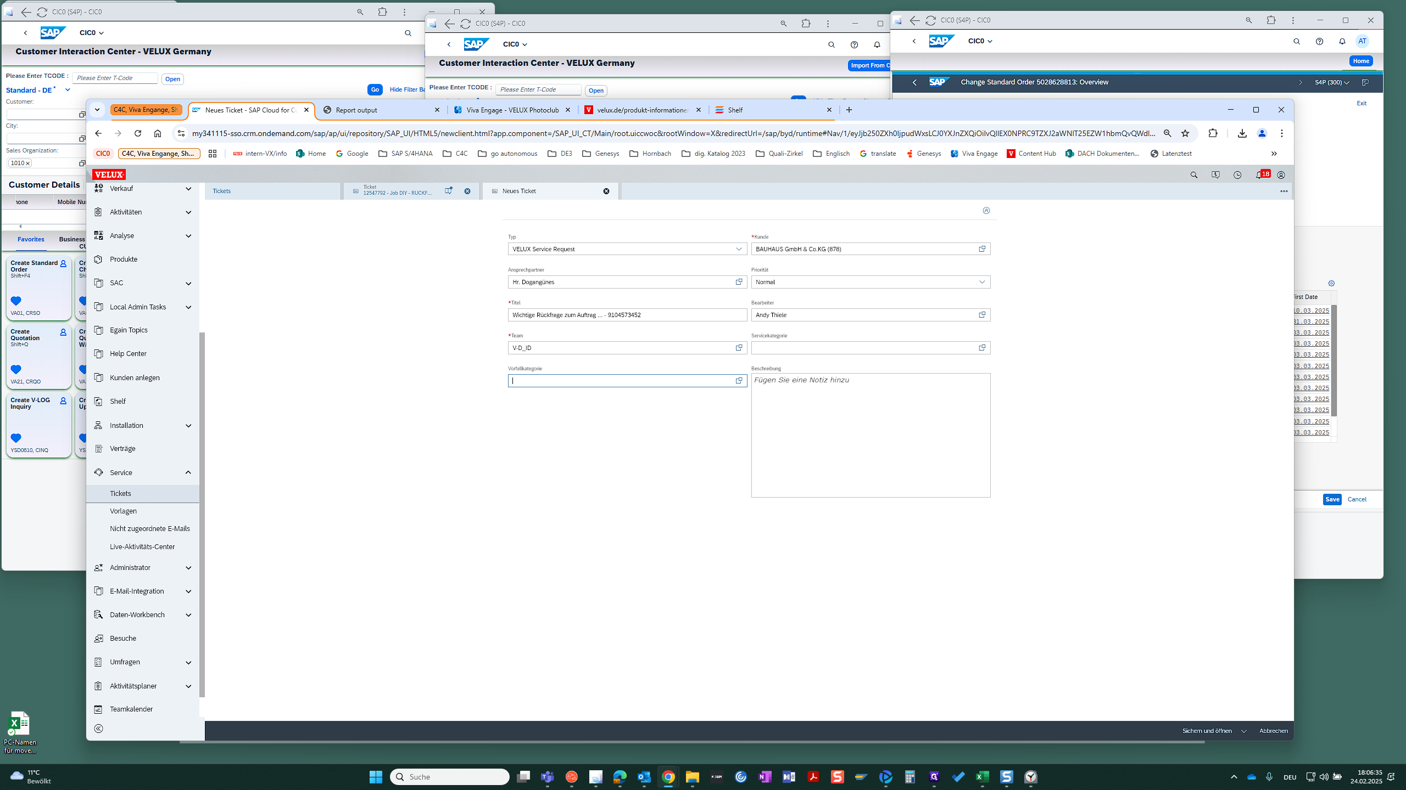Click Cancel in the Change Standard Order window
The image size is (1406, 790).
1357,499
